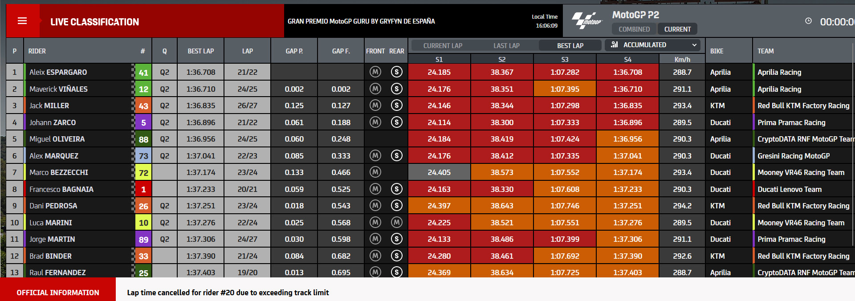Expand ACCUMULATED dropdown chevron arrow
855x301 pixels.
(694, 45)
